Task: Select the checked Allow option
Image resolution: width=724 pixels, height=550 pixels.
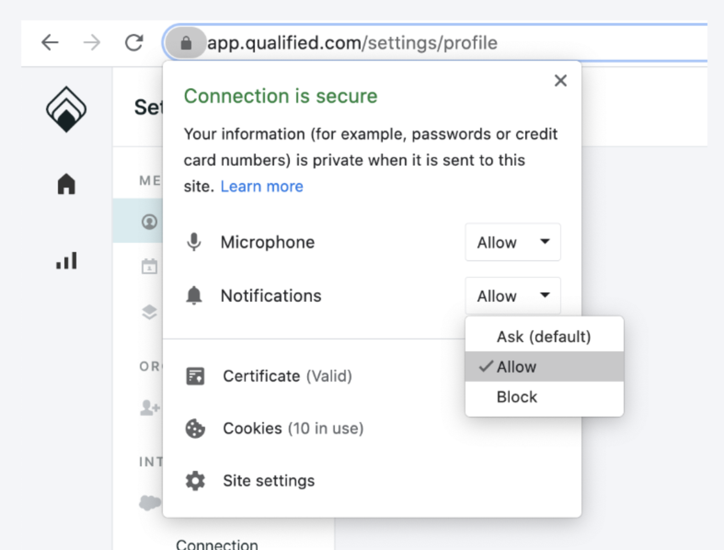Action: [x=544, y=367]
